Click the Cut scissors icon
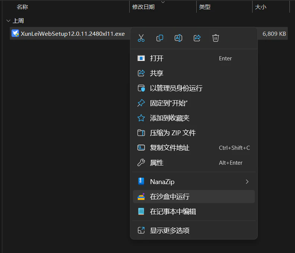 click(141, 38)
